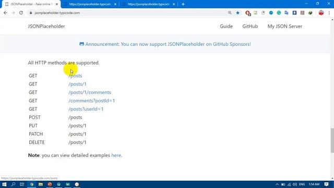Open Windows taskbar search
The width and height of the screenshot is (334, 188).
tap(13, 184)
